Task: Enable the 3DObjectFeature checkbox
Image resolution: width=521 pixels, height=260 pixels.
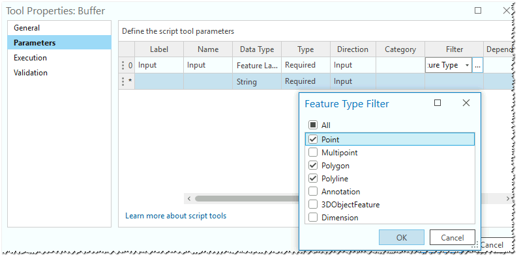Action: pyautogui.click(x=313, y=205)
